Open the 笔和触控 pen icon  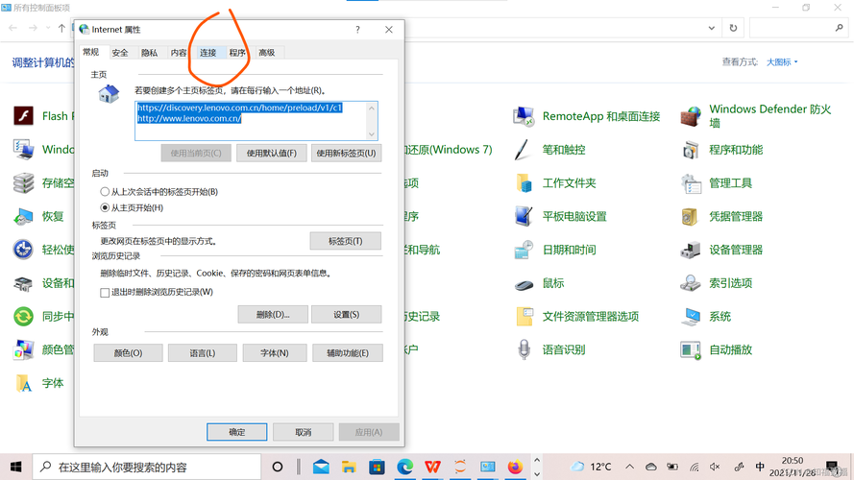point(524,150)
